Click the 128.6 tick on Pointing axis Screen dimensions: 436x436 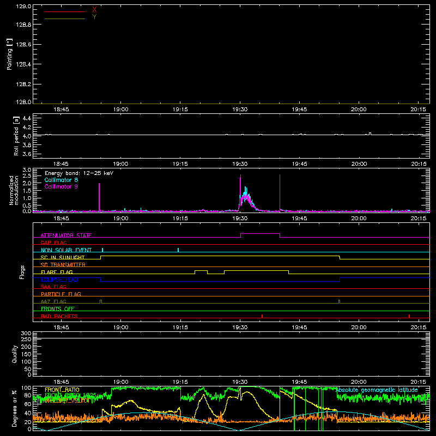tap(23, 45)
